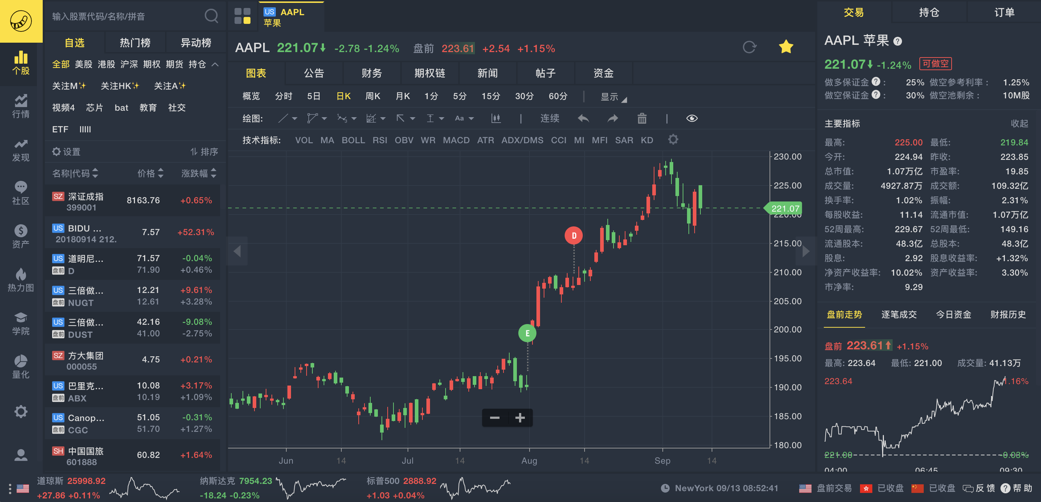Switch to the 热门榜 tab

coord(135,43)
